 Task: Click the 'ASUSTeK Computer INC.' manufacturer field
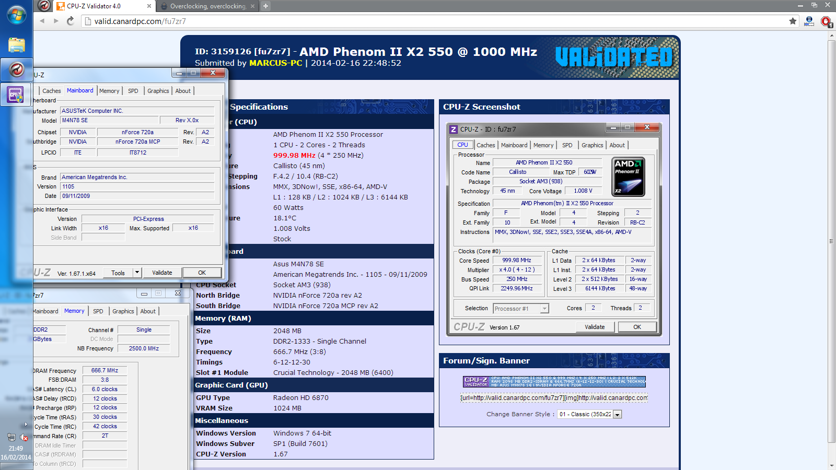pyautogui.click(x=137, y=111)
